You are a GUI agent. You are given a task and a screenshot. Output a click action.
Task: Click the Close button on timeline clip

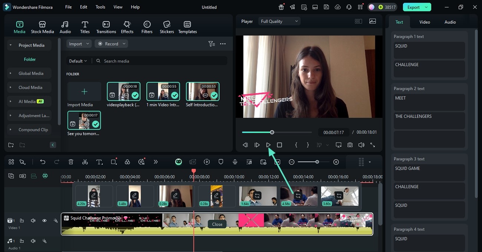tap(217, 224)
